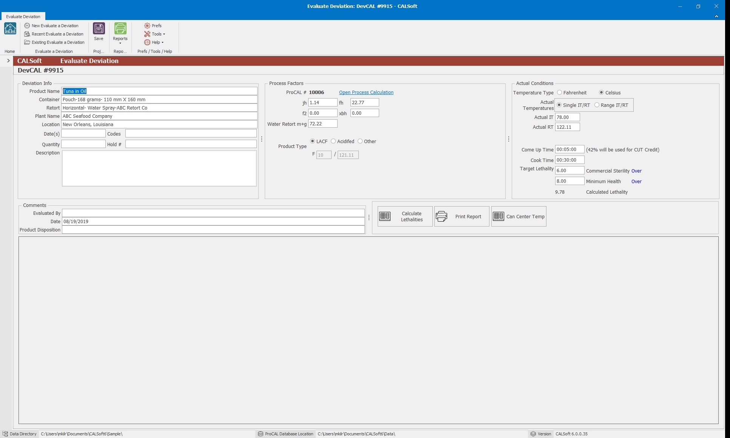Click the Can Center Temp button
The image size is (730, 438).
pyautogui.click(x=519, y=216)
